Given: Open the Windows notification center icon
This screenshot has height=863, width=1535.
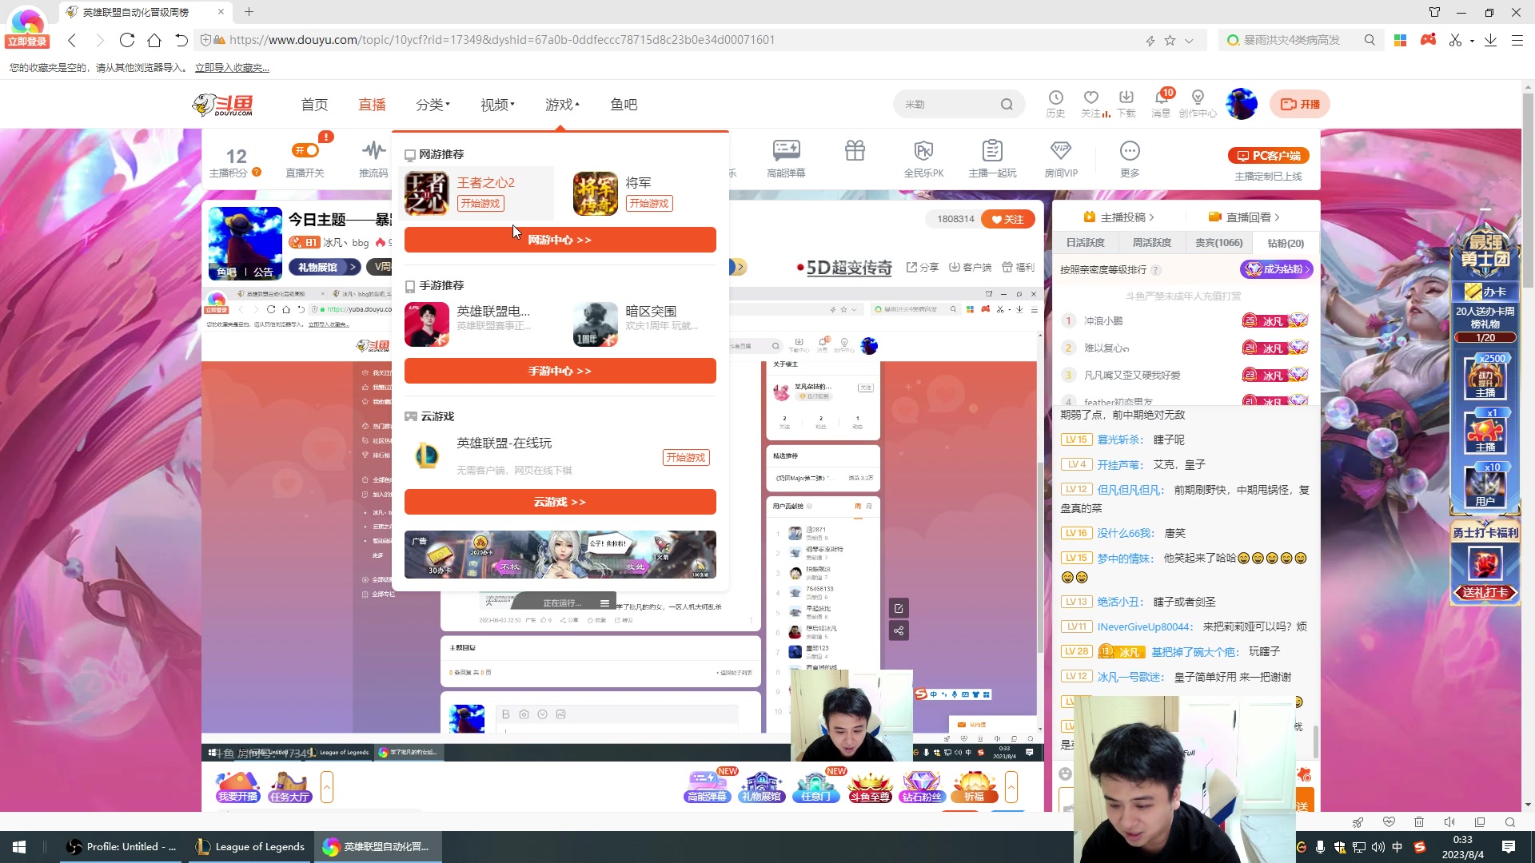Looking at the screenshot, I should 1509,847.
